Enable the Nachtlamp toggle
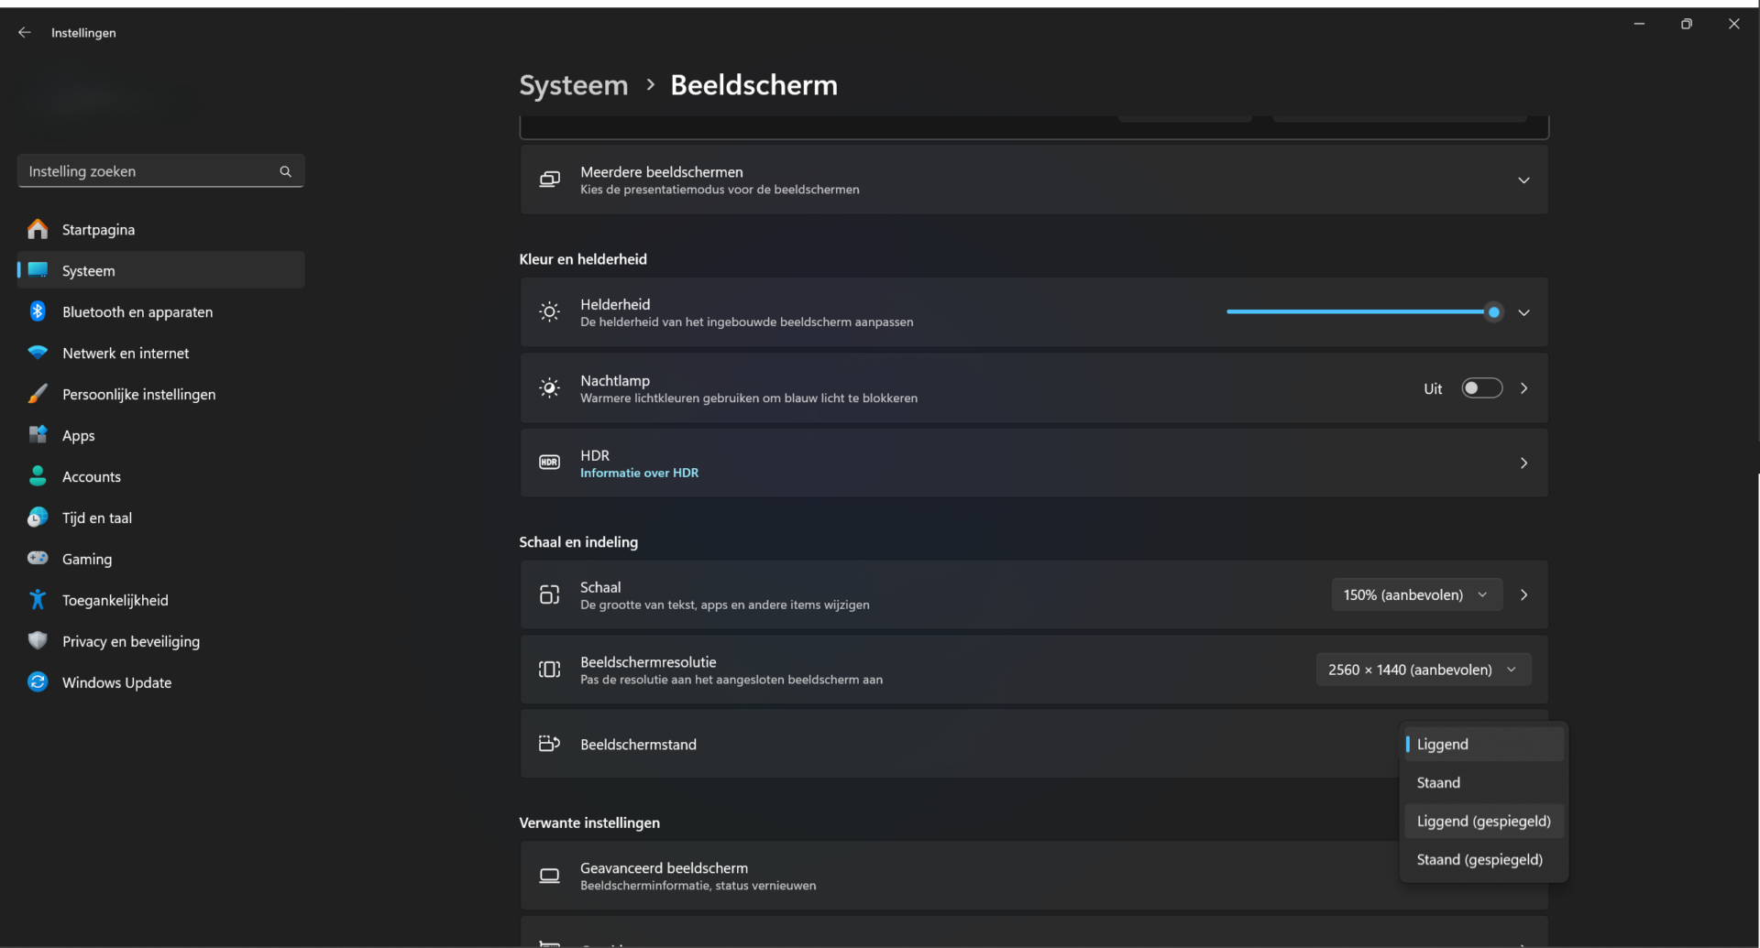1760x948 pixels. pyautogui.click(x=1481, y=387)
